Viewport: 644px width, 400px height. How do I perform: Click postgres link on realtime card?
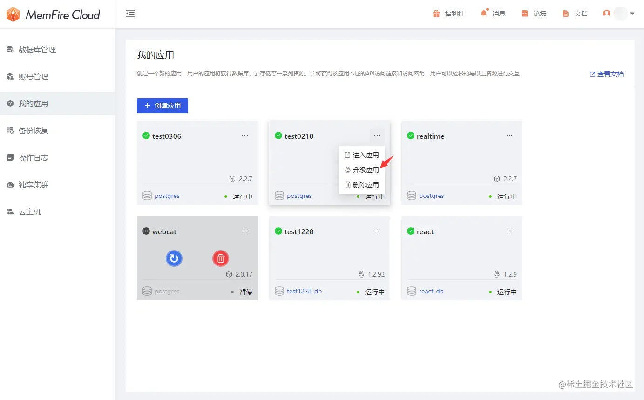pos(432,196)
